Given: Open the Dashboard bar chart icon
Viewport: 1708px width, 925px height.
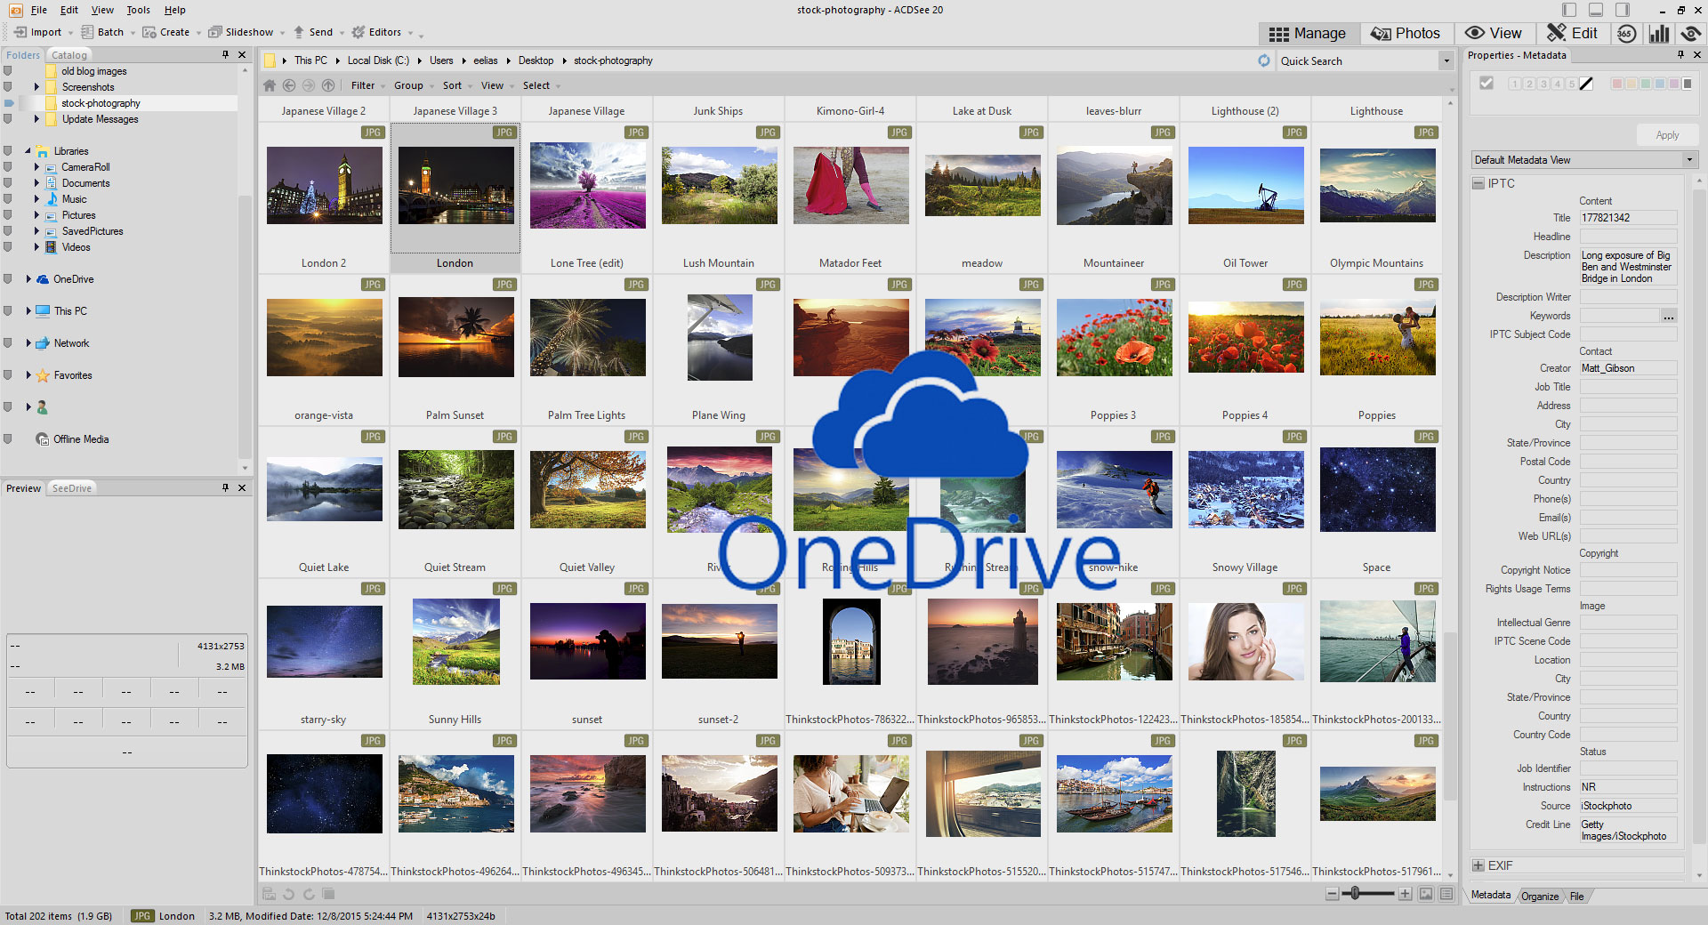Looking at the screenshot, I should click(1659, 33).
